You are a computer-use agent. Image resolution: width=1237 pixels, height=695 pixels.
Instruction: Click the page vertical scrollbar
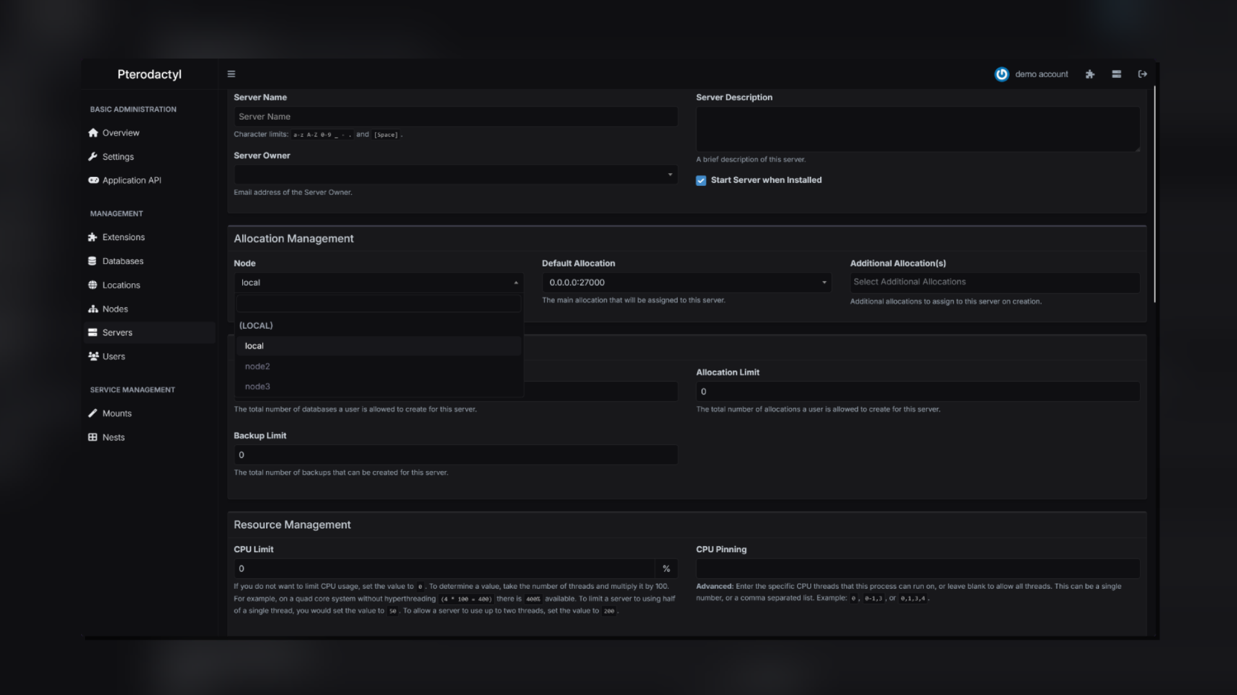[1154, 193]
